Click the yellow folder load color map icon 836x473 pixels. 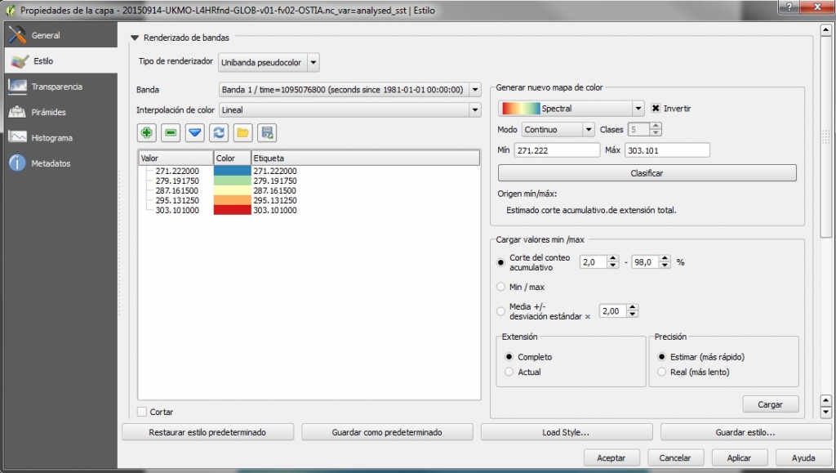pos(242,132)
